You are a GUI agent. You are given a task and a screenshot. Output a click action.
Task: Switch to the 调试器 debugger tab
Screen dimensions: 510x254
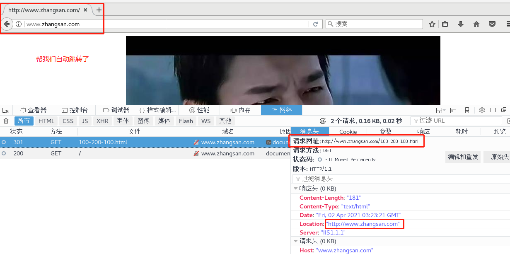(x=116, y=110)
